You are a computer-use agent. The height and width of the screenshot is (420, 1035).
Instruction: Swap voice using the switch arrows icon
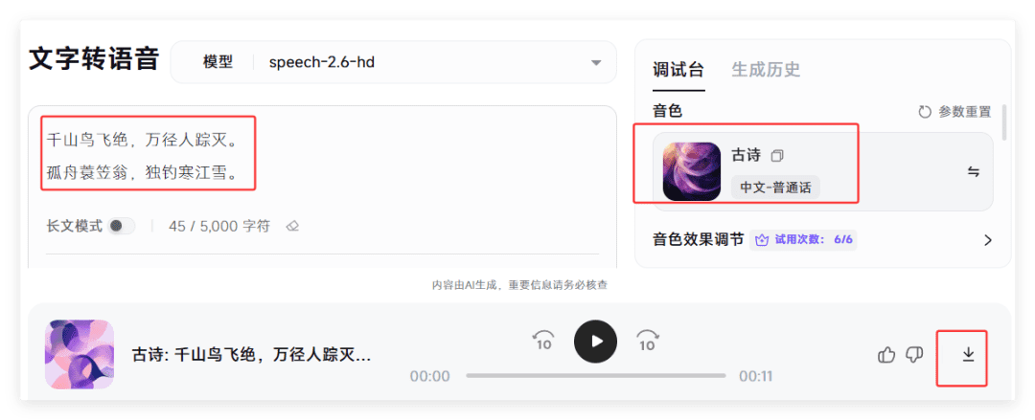[974, 172]
